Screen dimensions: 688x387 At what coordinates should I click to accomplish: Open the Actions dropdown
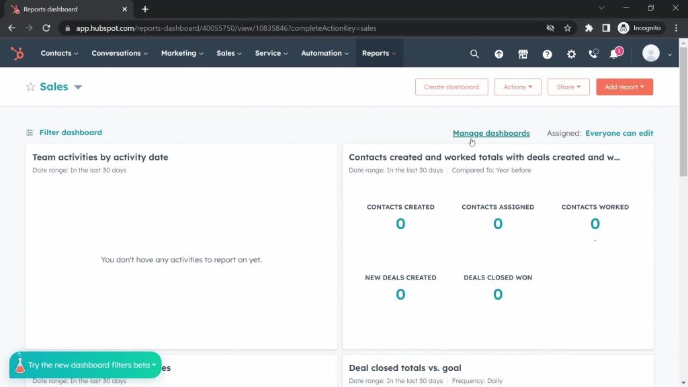click(x=518, y=87)
